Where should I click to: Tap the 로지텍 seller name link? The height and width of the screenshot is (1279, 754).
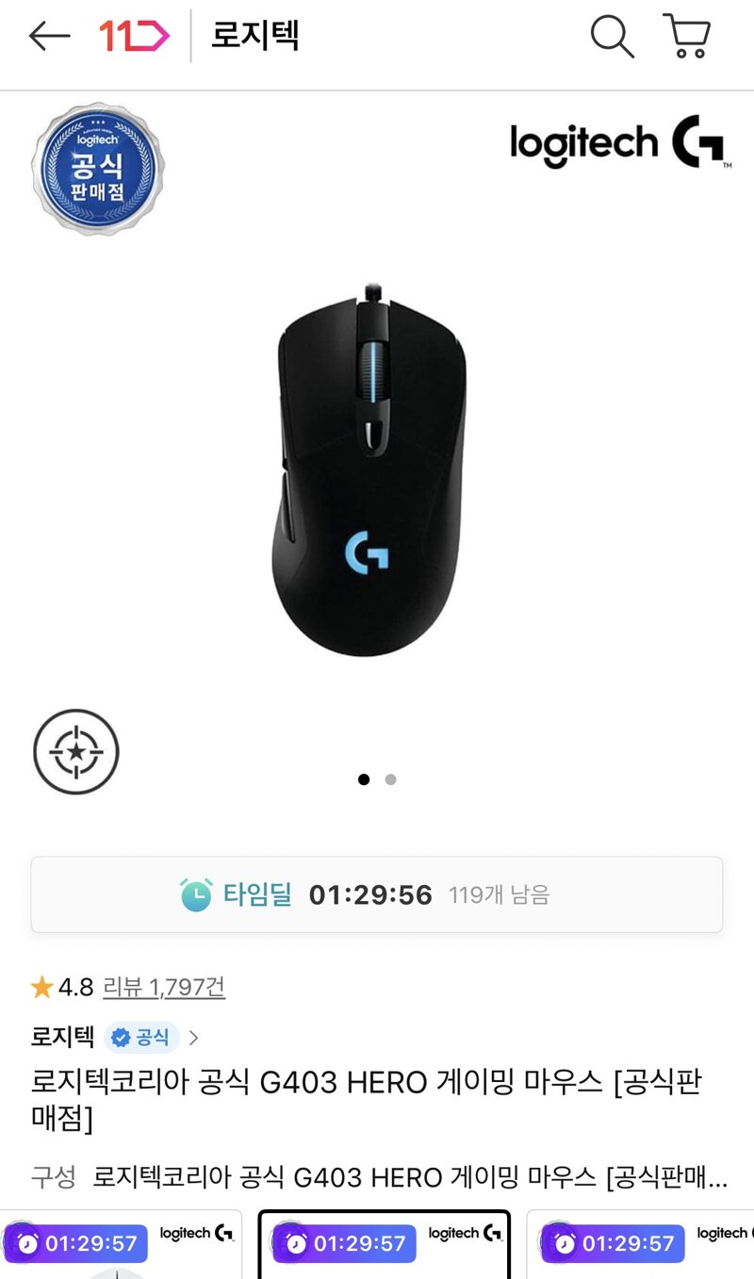pyautogui.click(x=62, y=1038)
